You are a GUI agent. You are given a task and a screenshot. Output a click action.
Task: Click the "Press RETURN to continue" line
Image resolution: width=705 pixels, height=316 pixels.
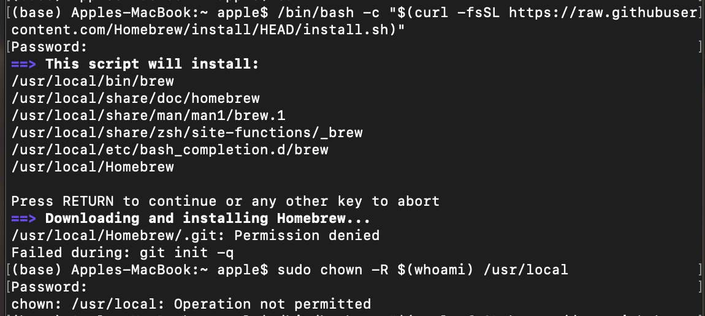(x=225, y=201)
